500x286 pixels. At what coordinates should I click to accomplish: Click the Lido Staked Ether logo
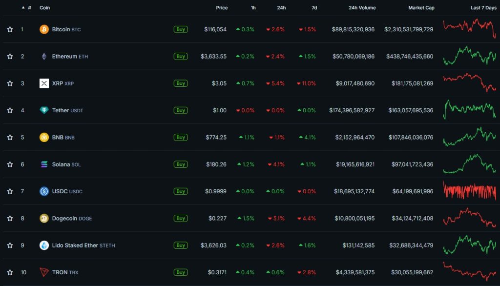click(x=44, y=245)
